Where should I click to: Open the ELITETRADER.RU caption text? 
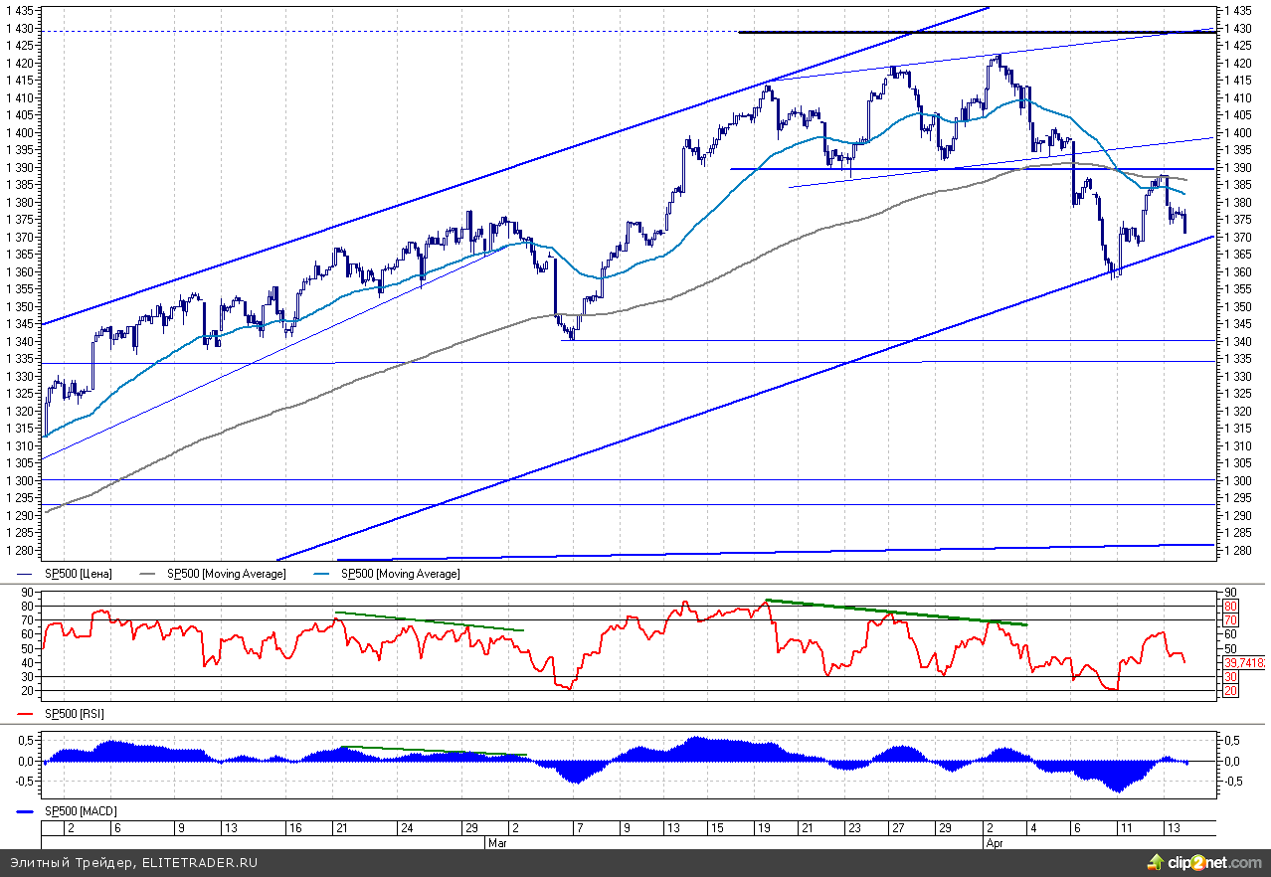pyautogui.click(x=133, y=862)
